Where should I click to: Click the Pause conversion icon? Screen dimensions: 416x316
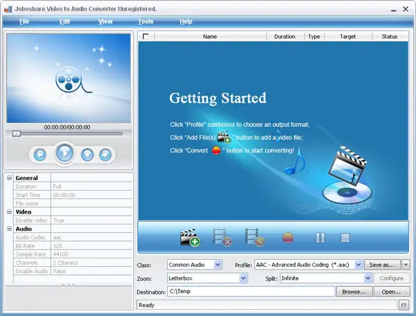(x=320, y=238)
